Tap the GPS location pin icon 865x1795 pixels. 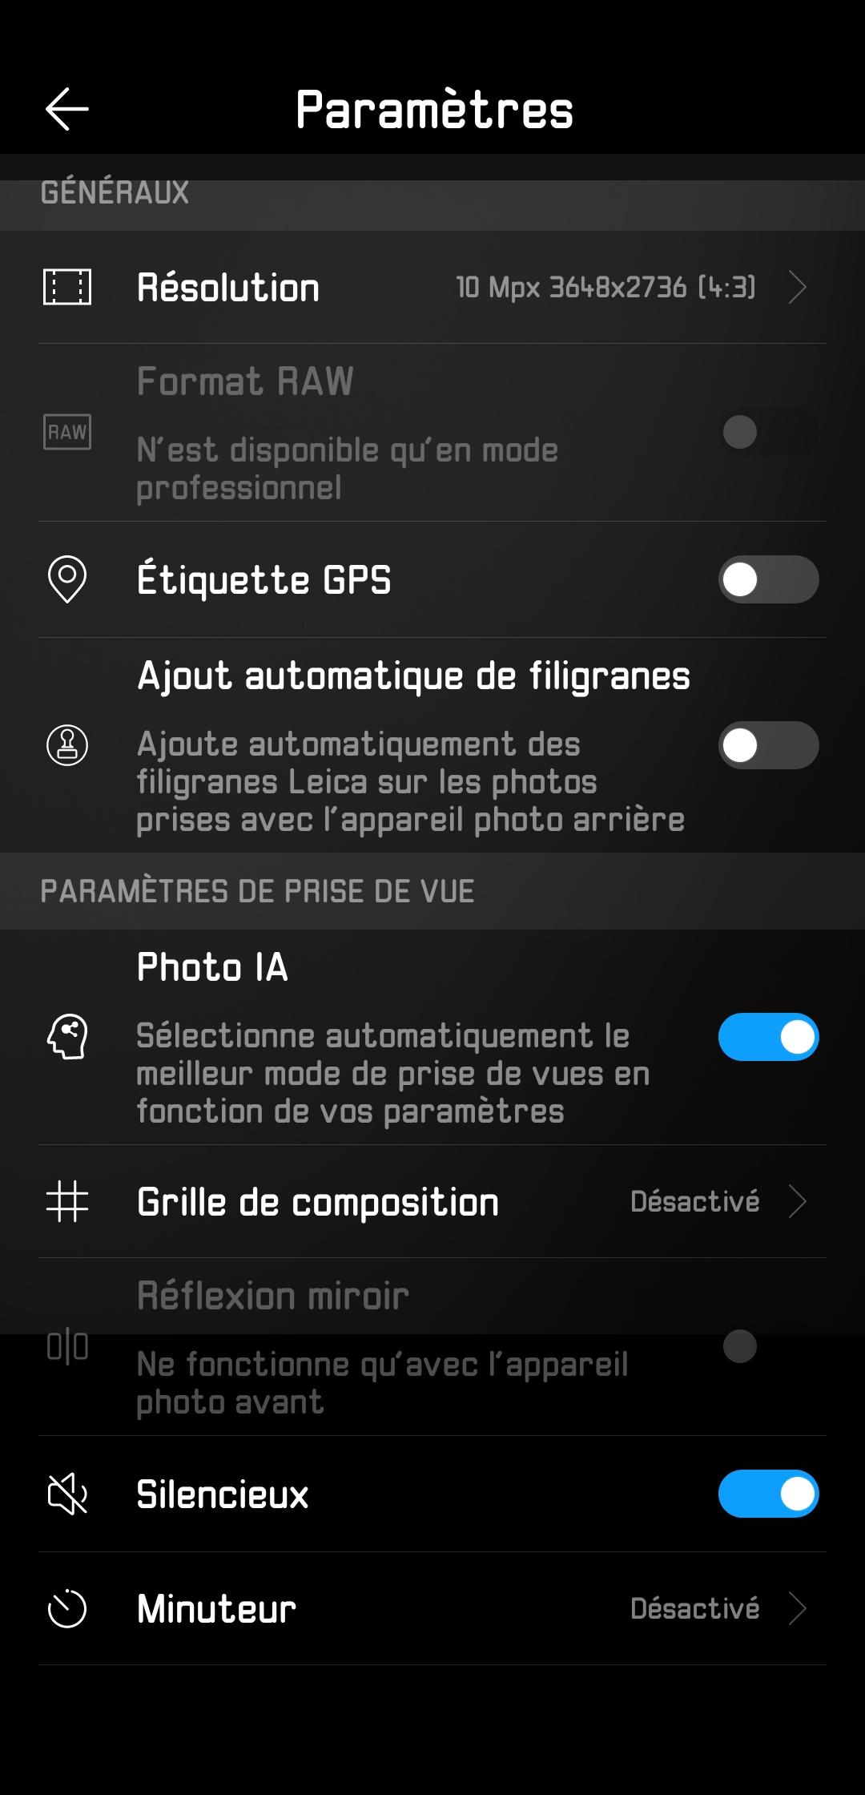(67, 579)
